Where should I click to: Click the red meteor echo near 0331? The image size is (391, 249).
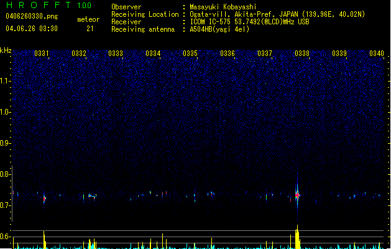point(44,199)
